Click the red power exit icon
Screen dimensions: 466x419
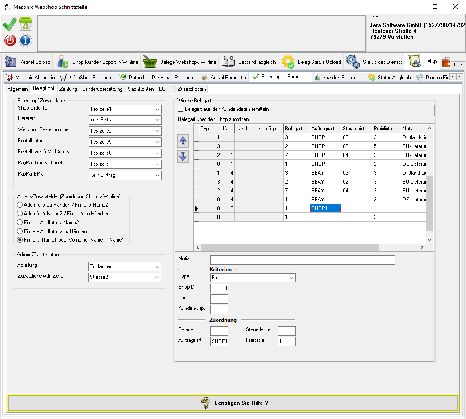click(10, 41)
